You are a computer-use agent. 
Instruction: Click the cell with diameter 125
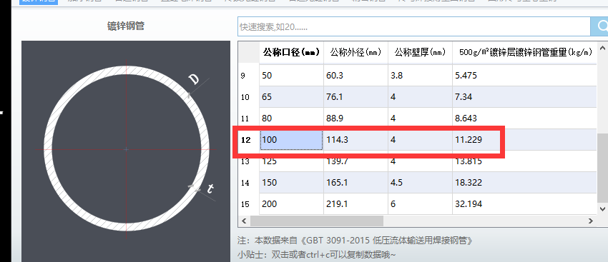[x=291, y=161]
